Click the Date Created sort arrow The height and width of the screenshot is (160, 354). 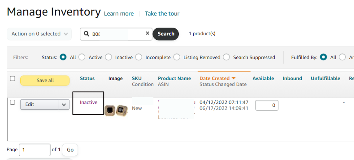[x=234, y=78]
